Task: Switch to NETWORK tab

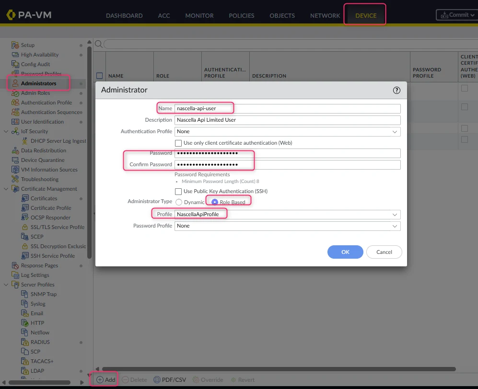Action: pos(325,15)
